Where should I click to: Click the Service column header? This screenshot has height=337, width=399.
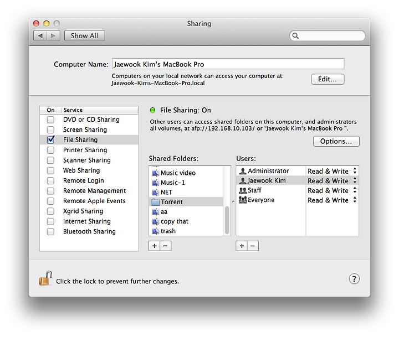(x=100, y=110)
